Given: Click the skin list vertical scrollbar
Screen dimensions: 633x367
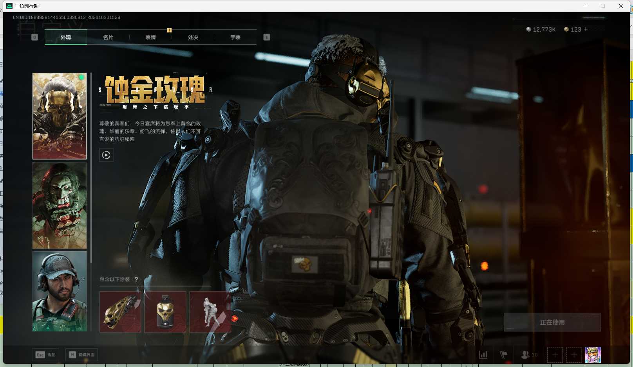Looking at the screenshot, I should 91,168.
